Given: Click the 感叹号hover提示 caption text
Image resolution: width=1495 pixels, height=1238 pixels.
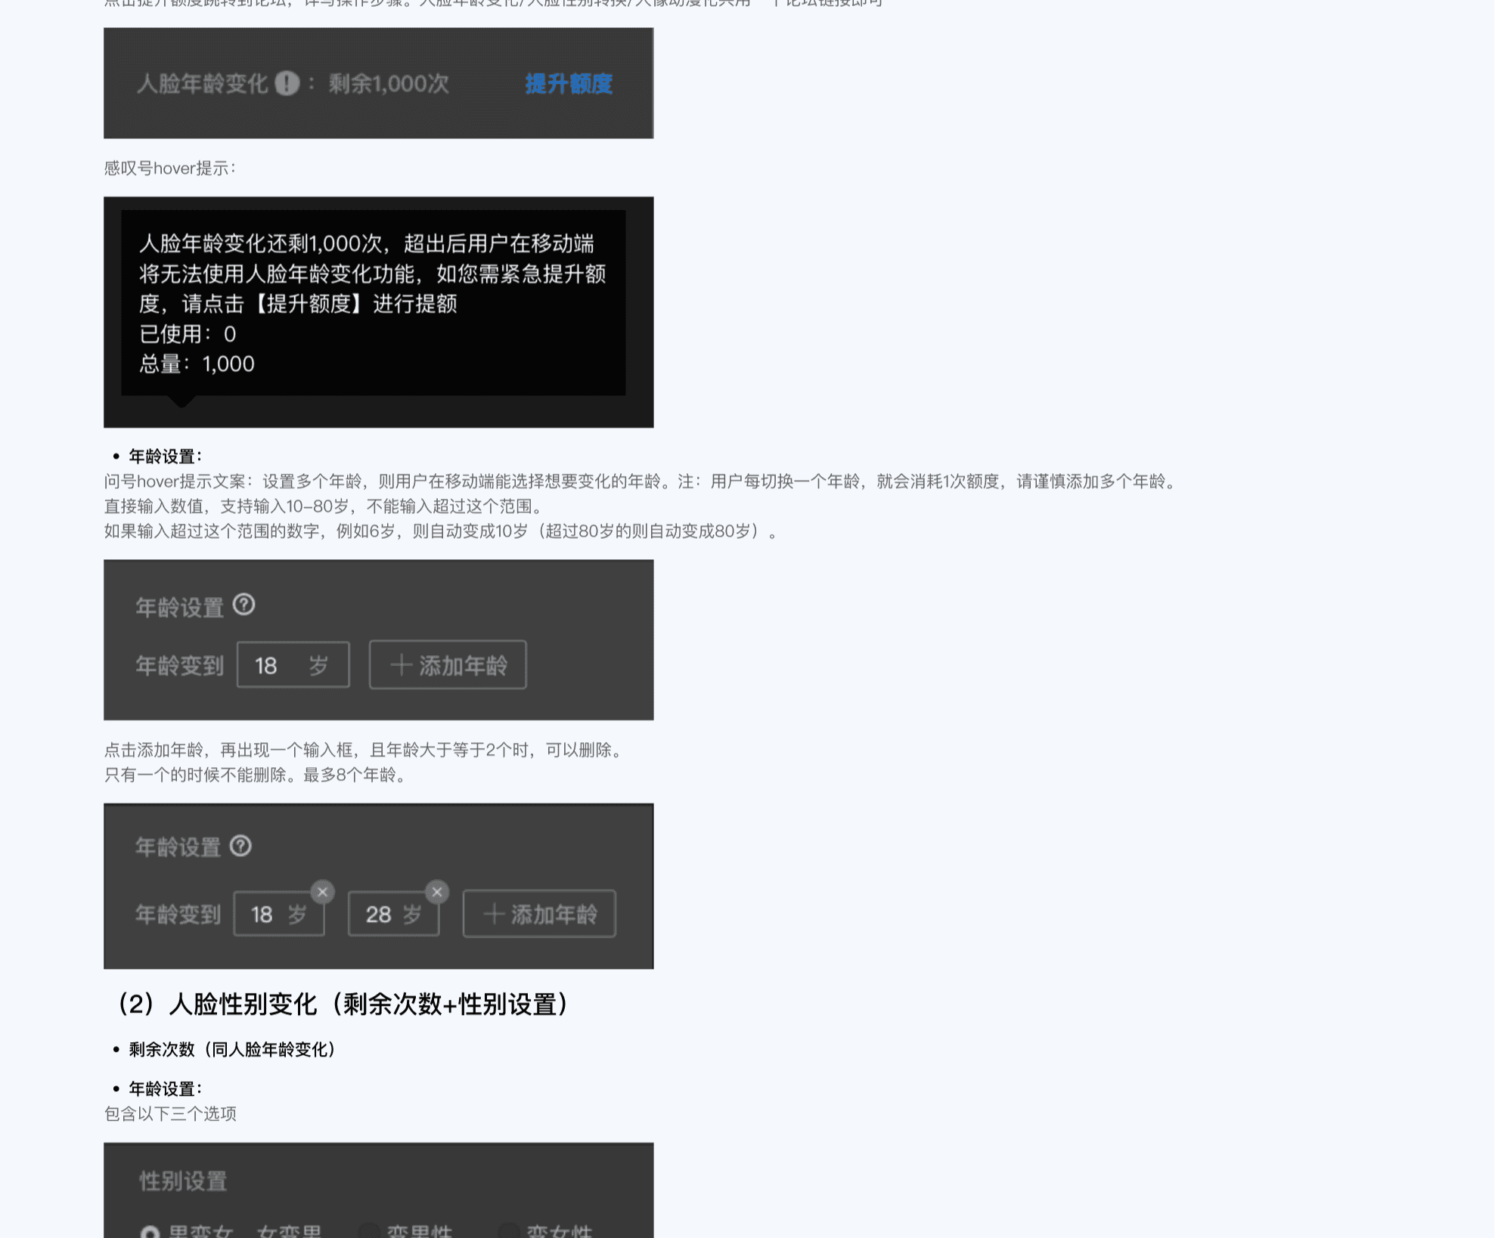Looking at the screenshot, I should point(170,169).
